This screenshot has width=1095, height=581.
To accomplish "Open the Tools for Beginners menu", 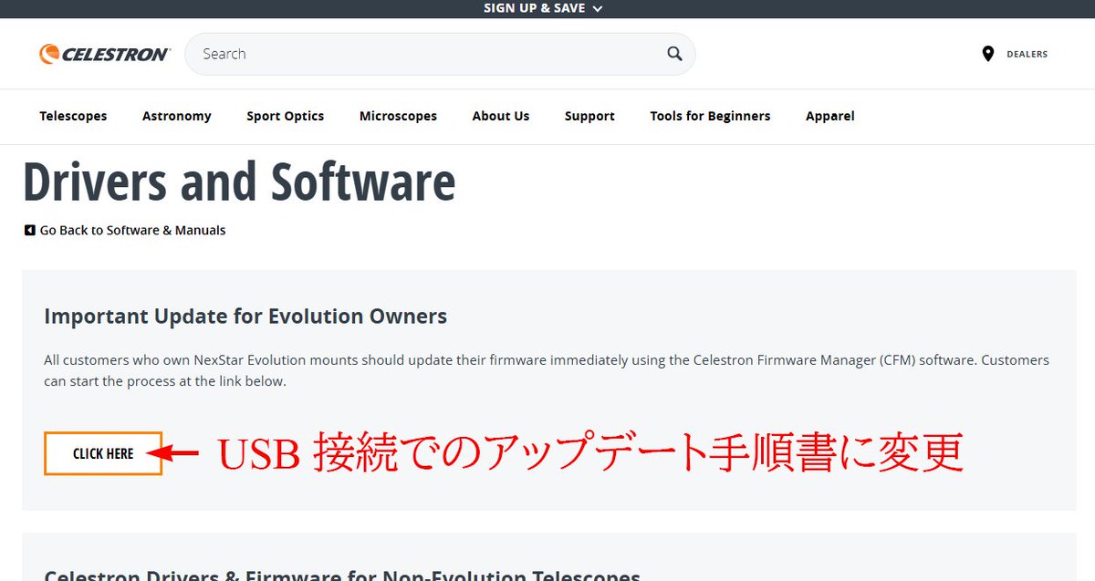I will coord(710,116).
